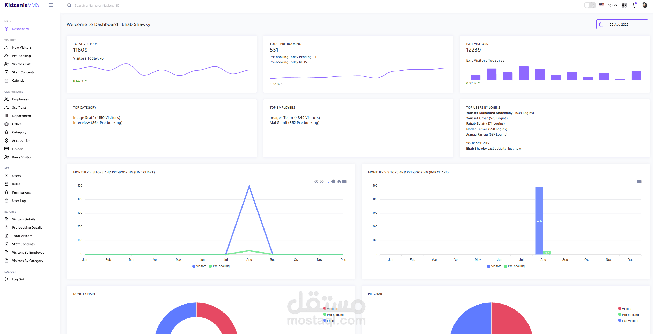This screenshot has width=653, height=334.
Task: Focus the name or National ID search field
Action: (97, 5)
